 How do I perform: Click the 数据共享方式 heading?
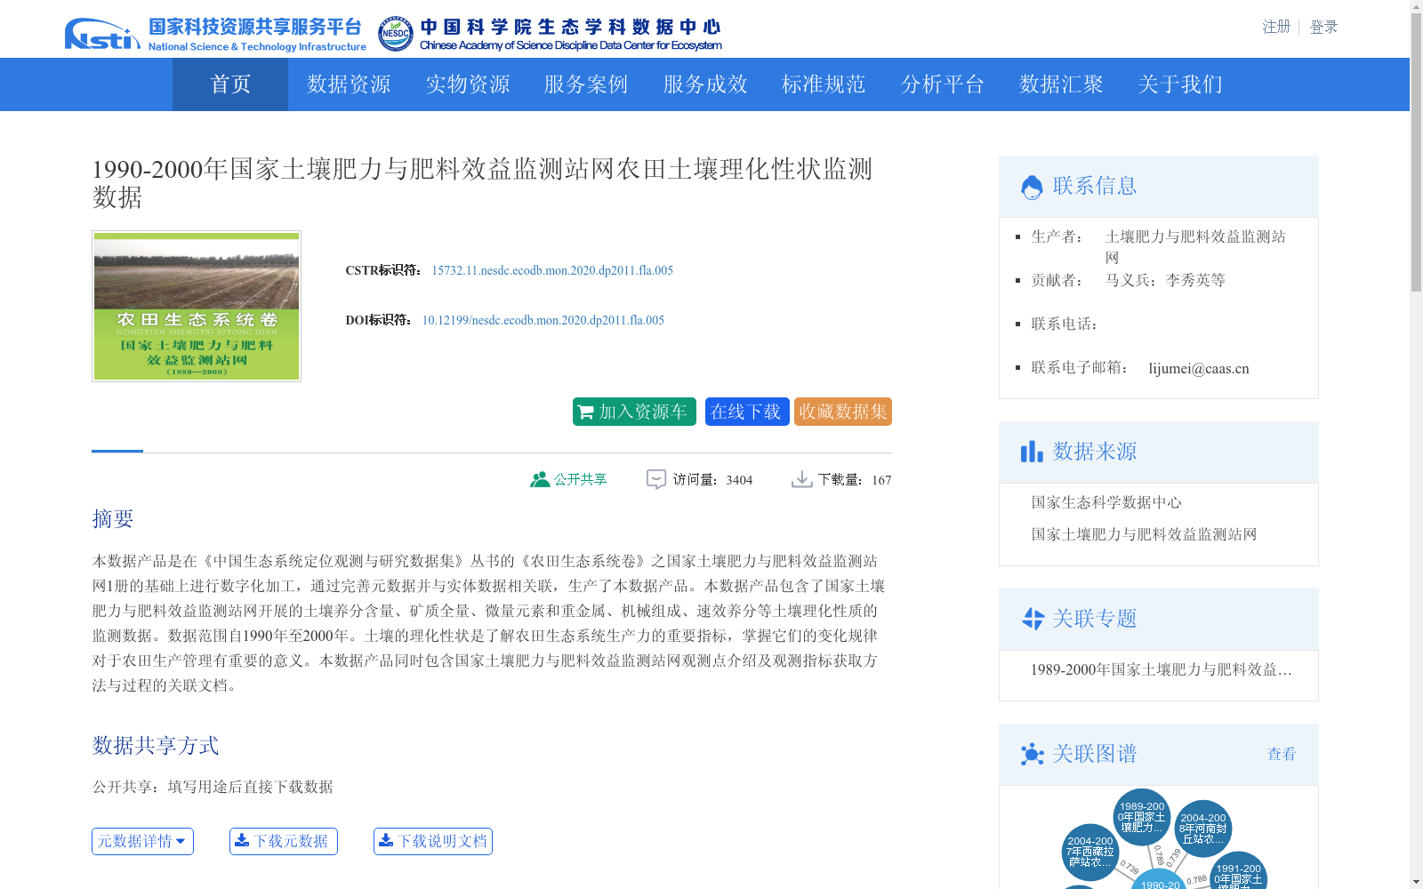click(156, 746)
